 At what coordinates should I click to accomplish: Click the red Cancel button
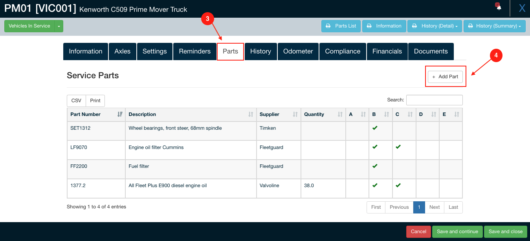(x=418, y=232)
